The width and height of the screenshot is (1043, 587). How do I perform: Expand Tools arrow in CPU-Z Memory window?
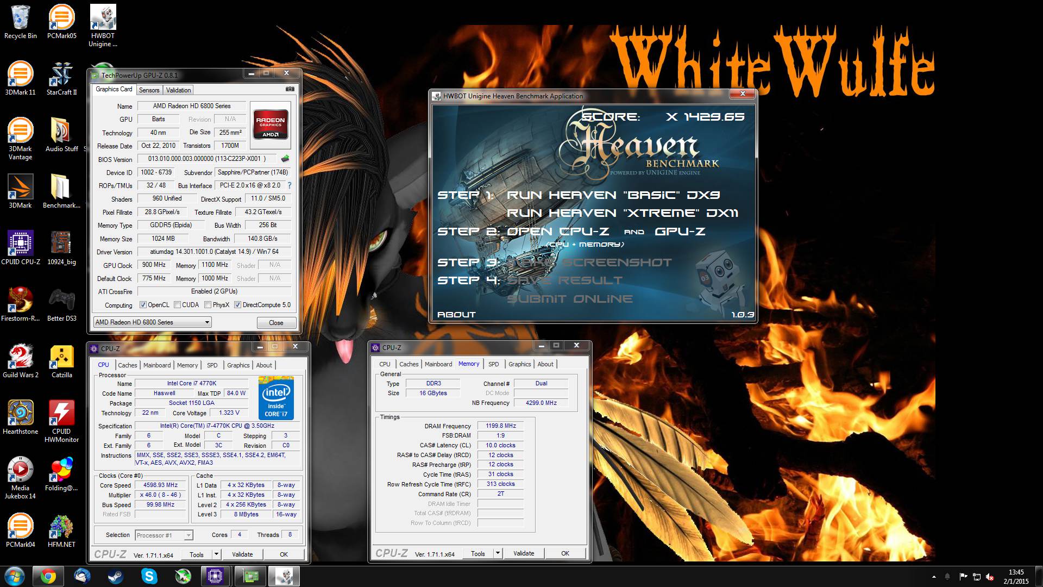click(x=498, y=553)
